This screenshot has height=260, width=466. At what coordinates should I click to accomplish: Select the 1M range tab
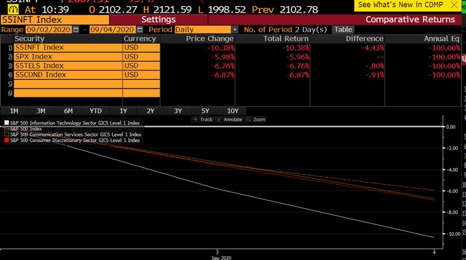(x=14, y=111)
